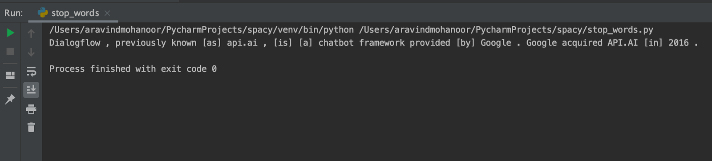The width and height of the screenshot is (712, 161).
Task: Click the Python icon on stop_words tab
Action: pos(43,13)
